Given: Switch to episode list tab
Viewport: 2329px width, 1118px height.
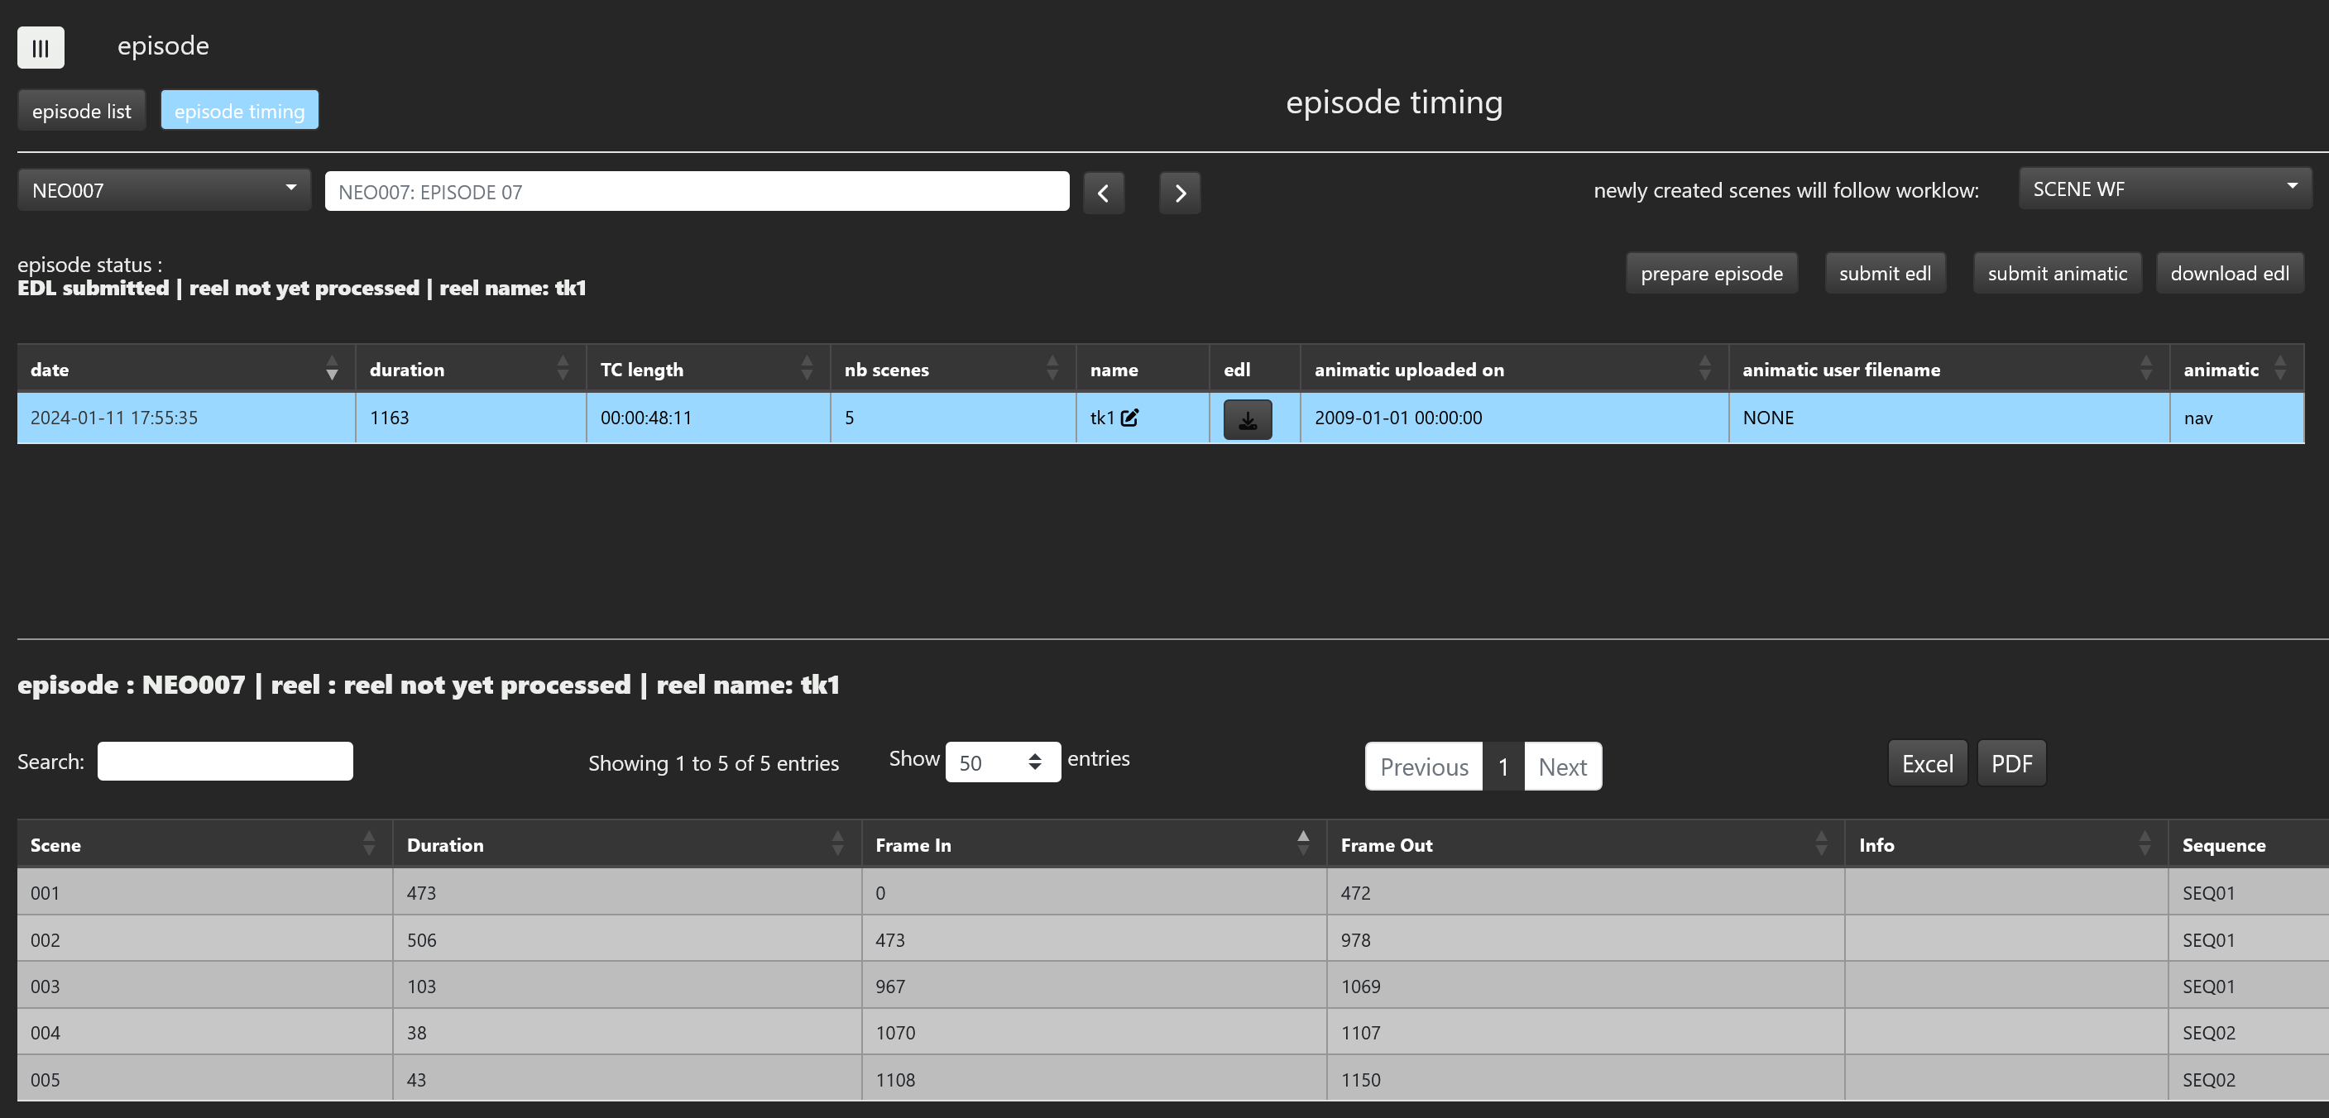Looking at the screenshot, I should pos(81,111).
